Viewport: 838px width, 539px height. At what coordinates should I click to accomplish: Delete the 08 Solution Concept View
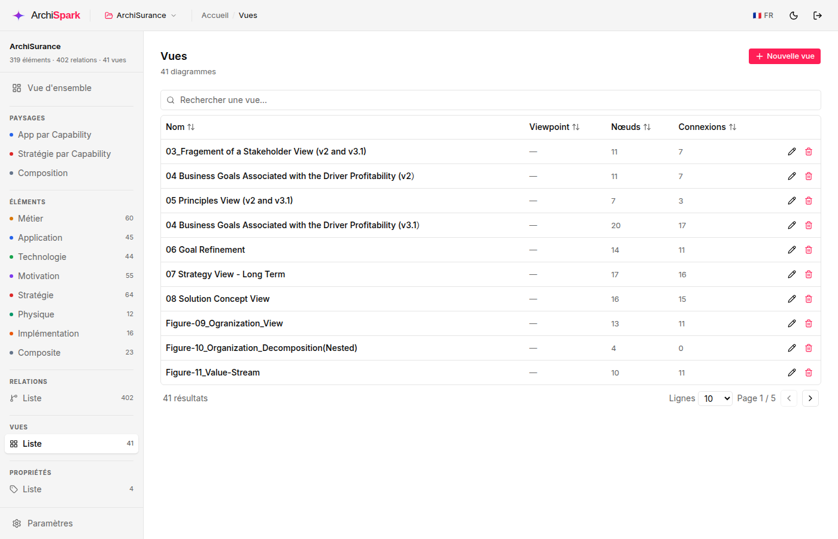(x=809, y=299)
